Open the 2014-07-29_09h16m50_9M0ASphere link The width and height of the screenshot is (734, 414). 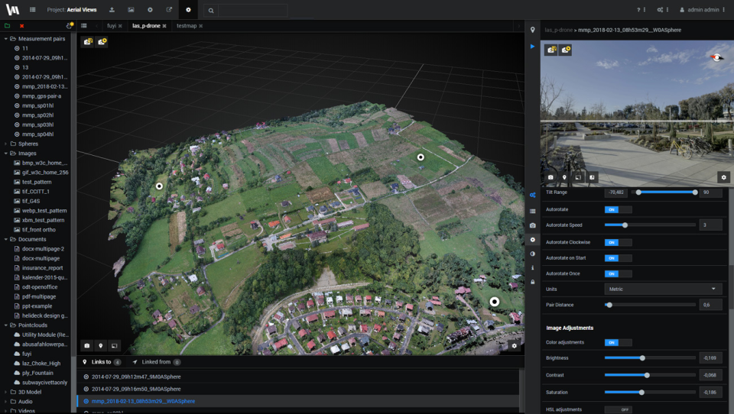coord(136,389)
